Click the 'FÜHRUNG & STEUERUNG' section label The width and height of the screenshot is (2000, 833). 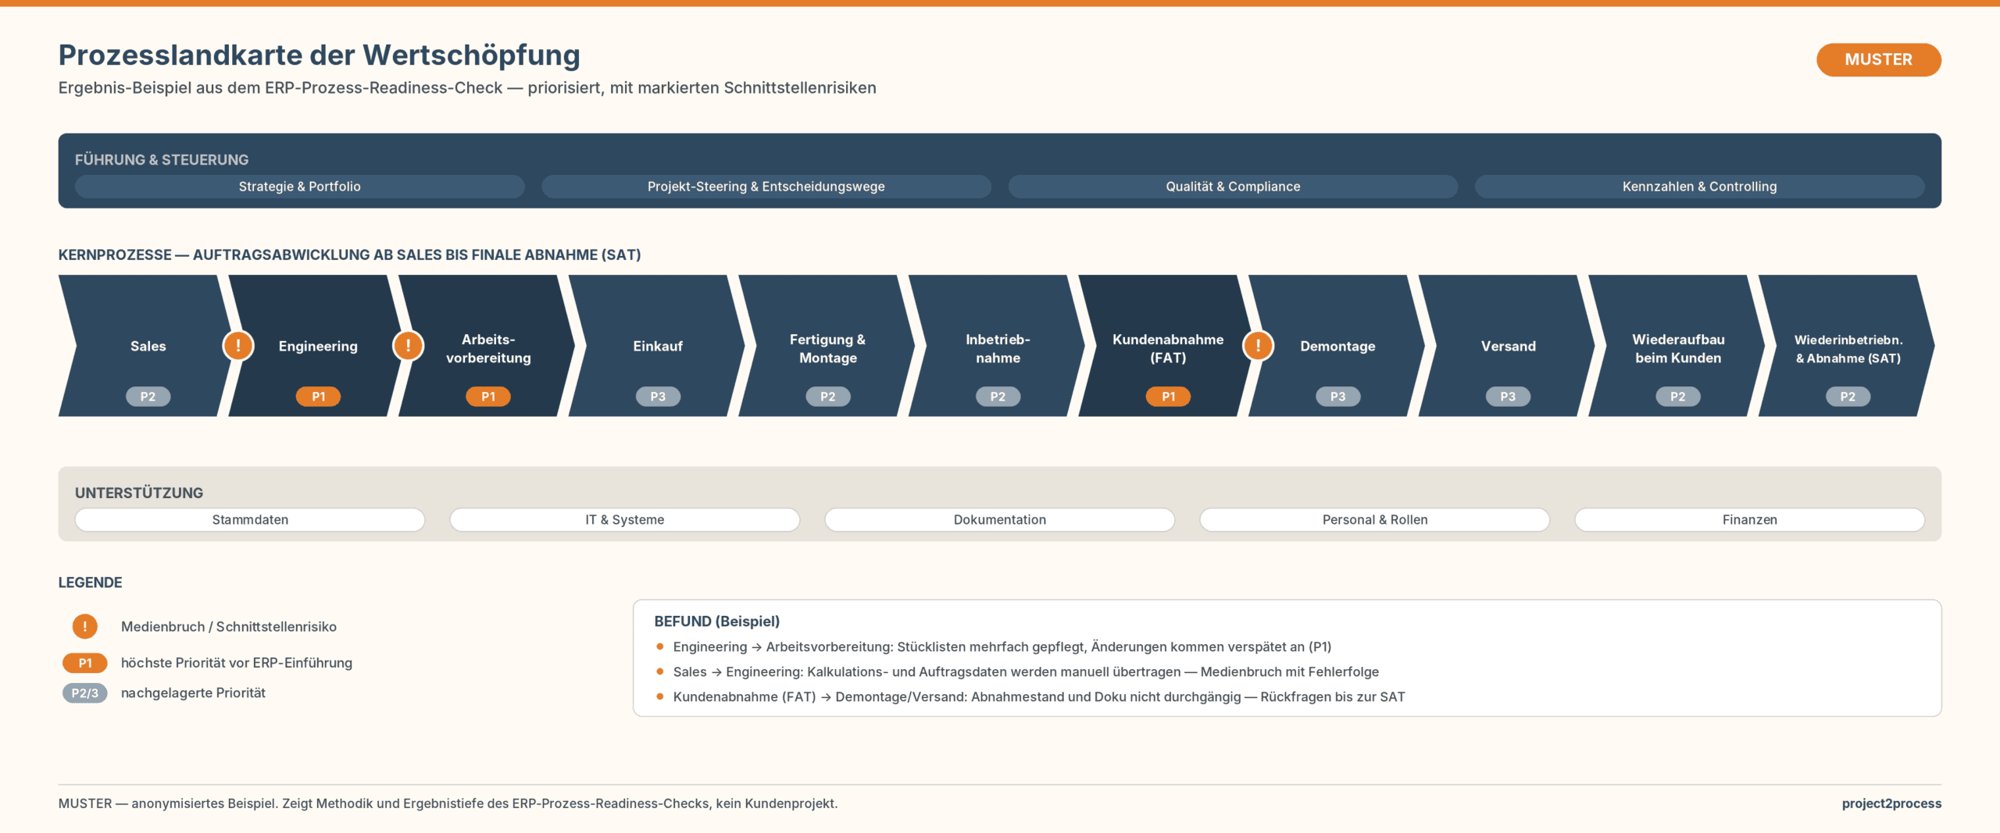point(162,160)
